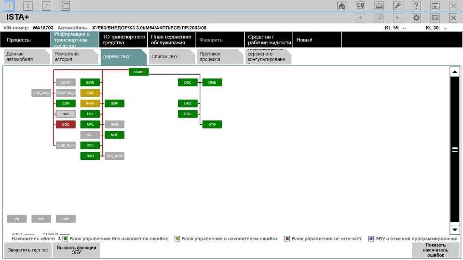Open План сервисного обслуживания menu
The height and width of the screenshot is (260, 463).
(172, 40)
